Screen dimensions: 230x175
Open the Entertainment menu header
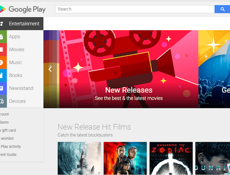click(x=22, y=24)
